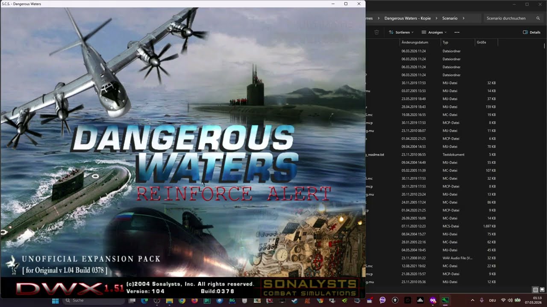The height and width of the screenshot is (307, 547).
Task: Go to 'Dangerous Waters - Kopie' breadcrumb
Action: click(408, 18)
